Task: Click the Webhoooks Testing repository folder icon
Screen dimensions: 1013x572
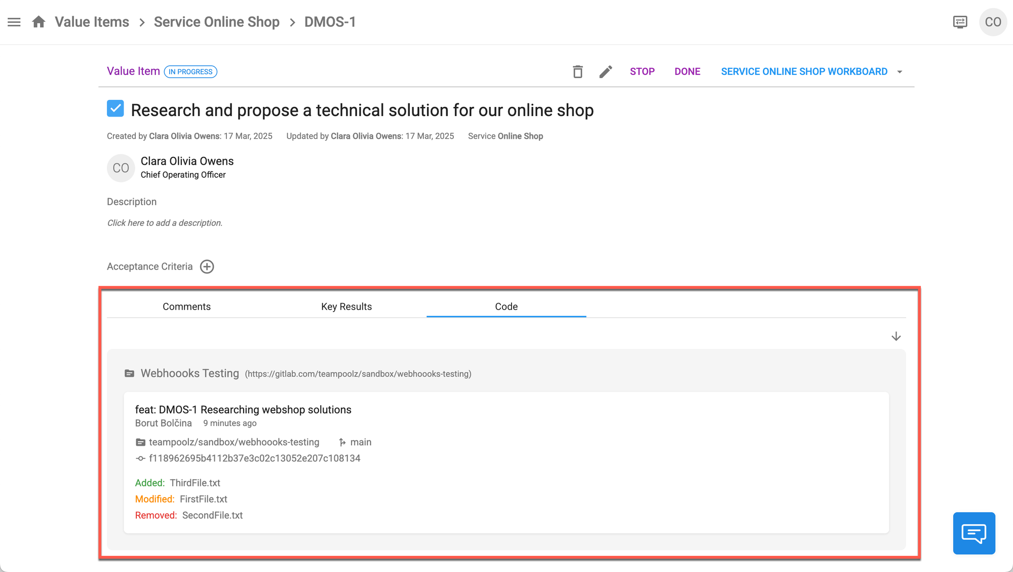Action: (129, 373)
